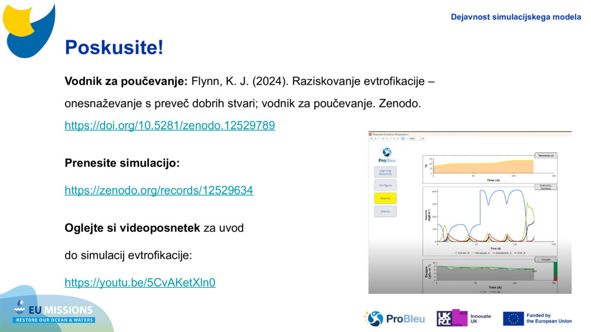Click the blue and yellow slide corner logo
591x332 pixels.
28,29
